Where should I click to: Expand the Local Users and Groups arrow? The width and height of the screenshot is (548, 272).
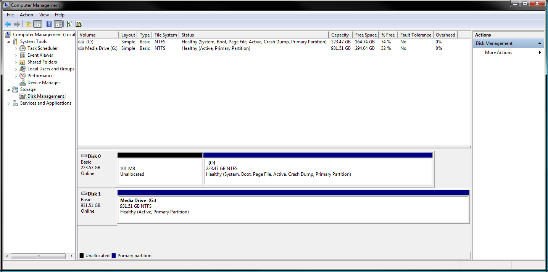[16, 69]
